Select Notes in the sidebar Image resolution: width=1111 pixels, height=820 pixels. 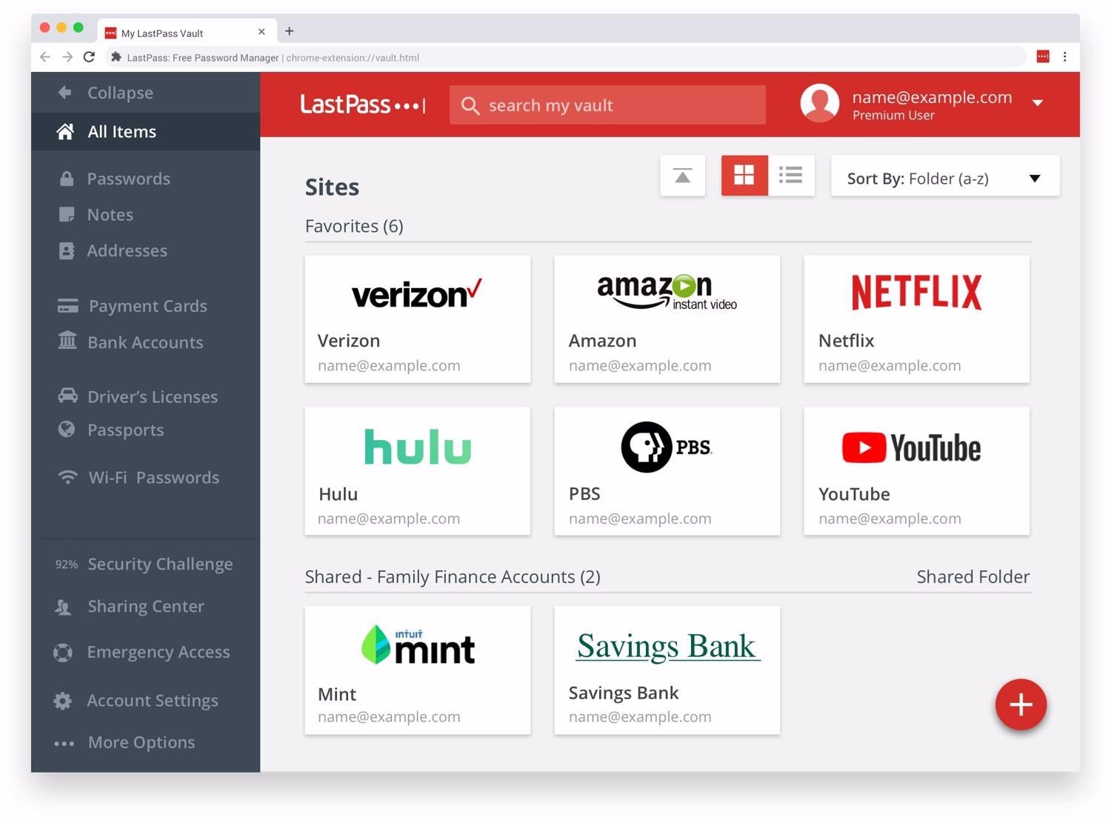[110, 214]
